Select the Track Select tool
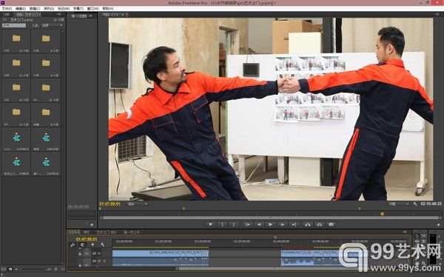Screen dimensions: 444x277 click(423, 236)
